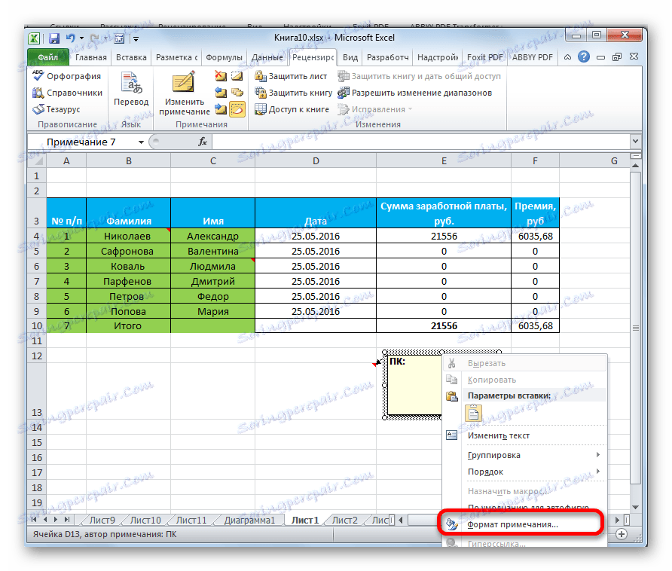The height and width of the screenshot is (571, 672).
Task: Minimize the ribbon with the caret icon
Action: 567,57
